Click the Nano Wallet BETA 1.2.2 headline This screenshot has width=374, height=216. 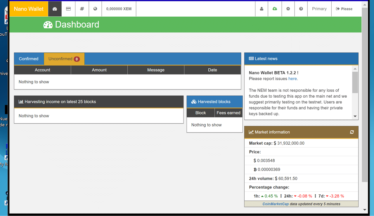(273, 73)
